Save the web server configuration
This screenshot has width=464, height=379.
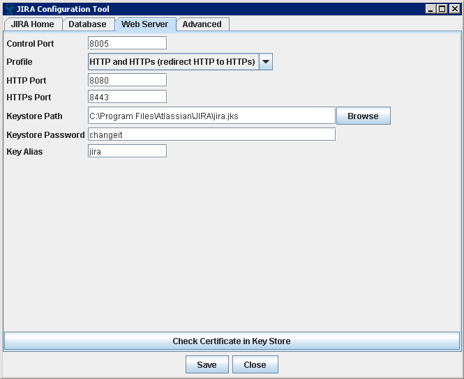[207, 364]
